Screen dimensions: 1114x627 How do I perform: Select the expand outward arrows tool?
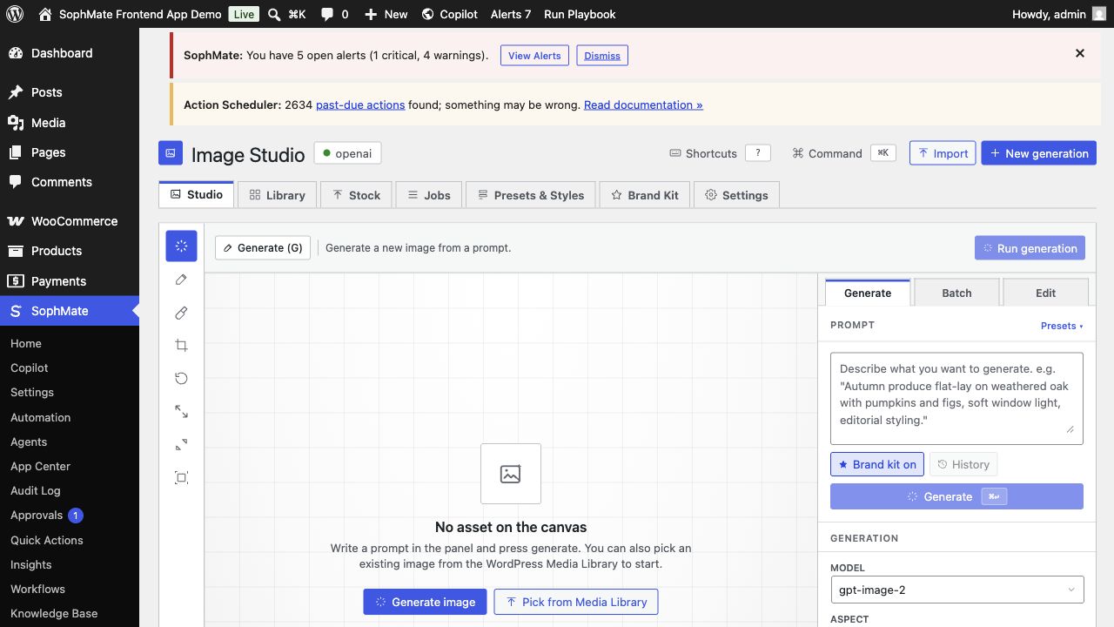coord(181,411)
